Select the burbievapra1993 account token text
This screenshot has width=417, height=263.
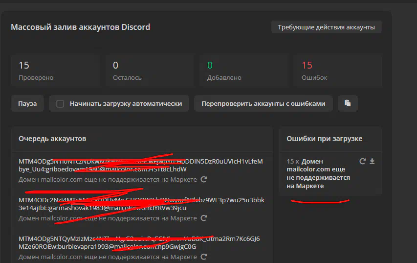[x=139, y=242]
